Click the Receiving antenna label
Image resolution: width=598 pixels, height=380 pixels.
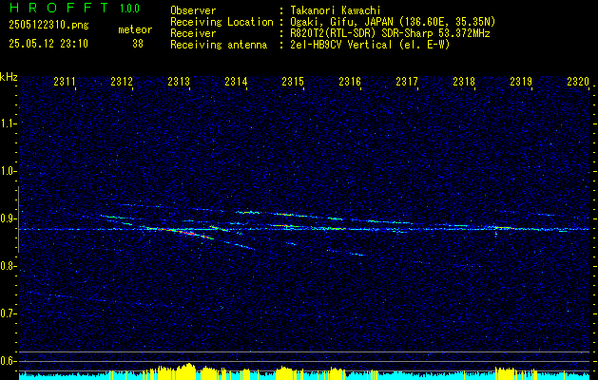tap(219, 46)
